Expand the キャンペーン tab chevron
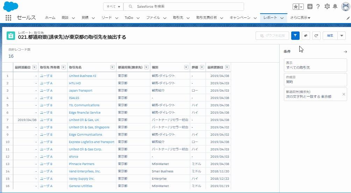This screenshot has height=193, width=351. [255, 18]
